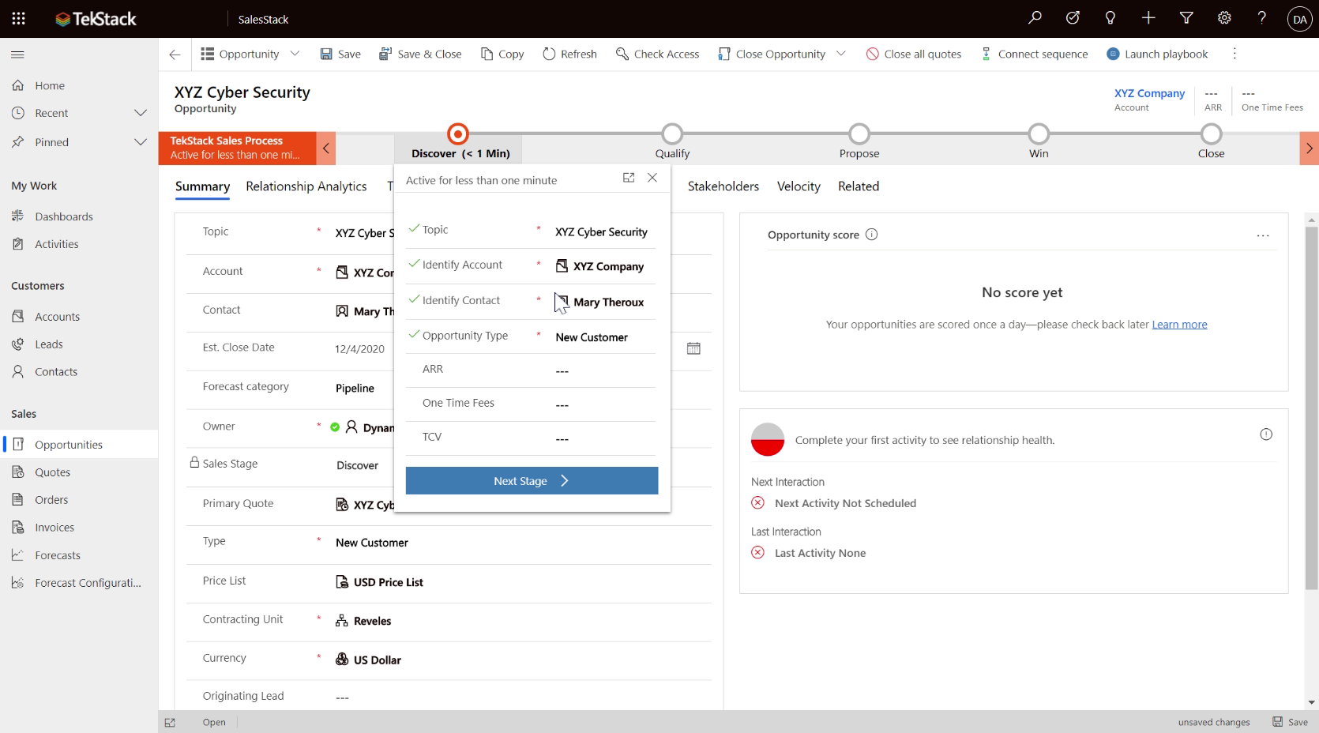
Task: Open the task flow checkmark circle icon
Action: [x=1073, y=18]
